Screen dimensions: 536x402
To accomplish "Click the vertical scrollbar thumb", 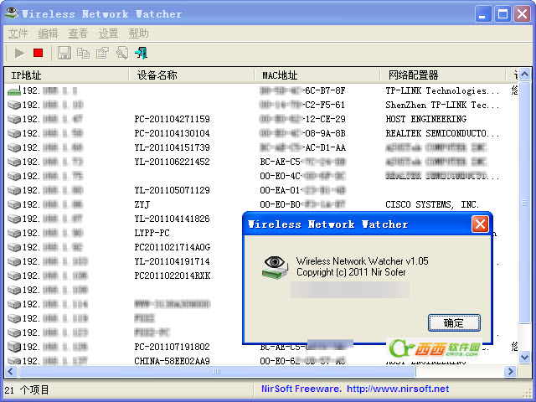I will pyautogui.click(x=525, y=203).
